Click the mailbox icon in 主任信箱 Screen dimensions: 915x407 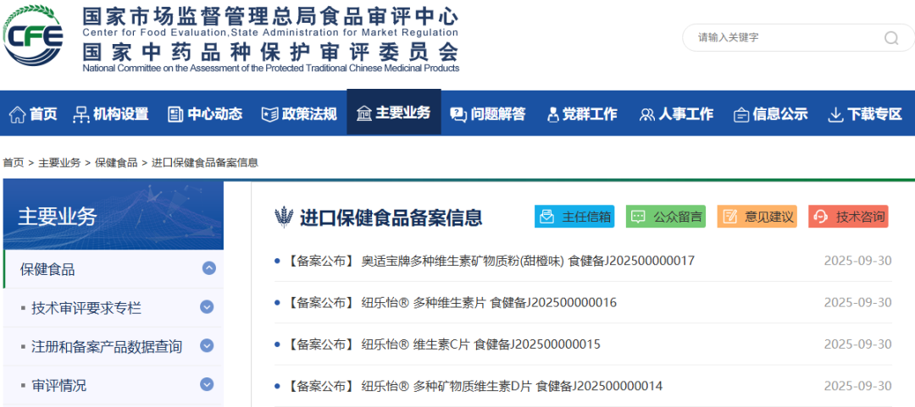pyautogui.click(x=546, y=217)
